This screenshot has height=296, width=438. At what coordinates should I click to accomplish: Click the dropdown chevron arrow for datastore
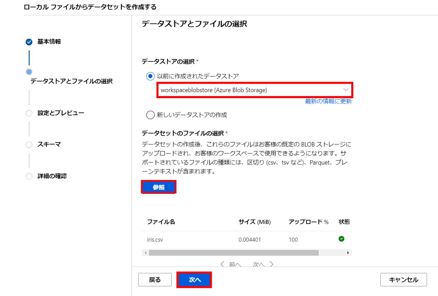346,90
